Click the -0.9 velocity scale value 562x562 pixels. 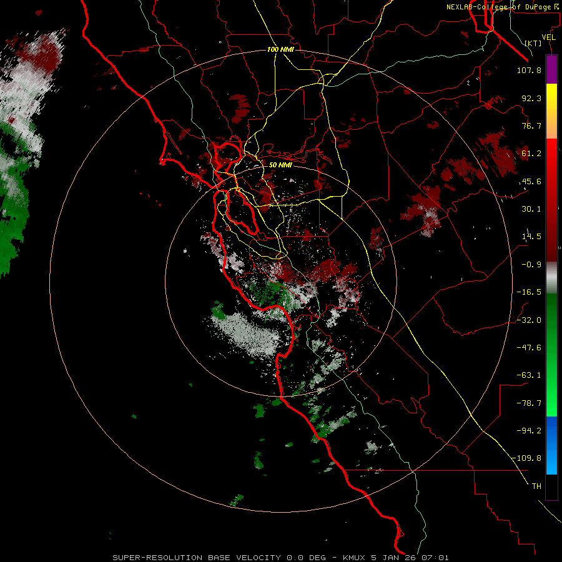tap(529, 265)
